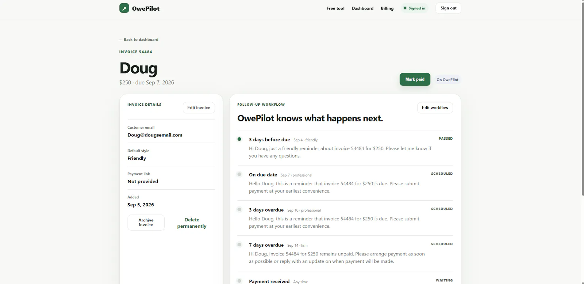Screen dimensions: 584x284
Task: Click the Mark paid button
Action: (x=415, y=79)
